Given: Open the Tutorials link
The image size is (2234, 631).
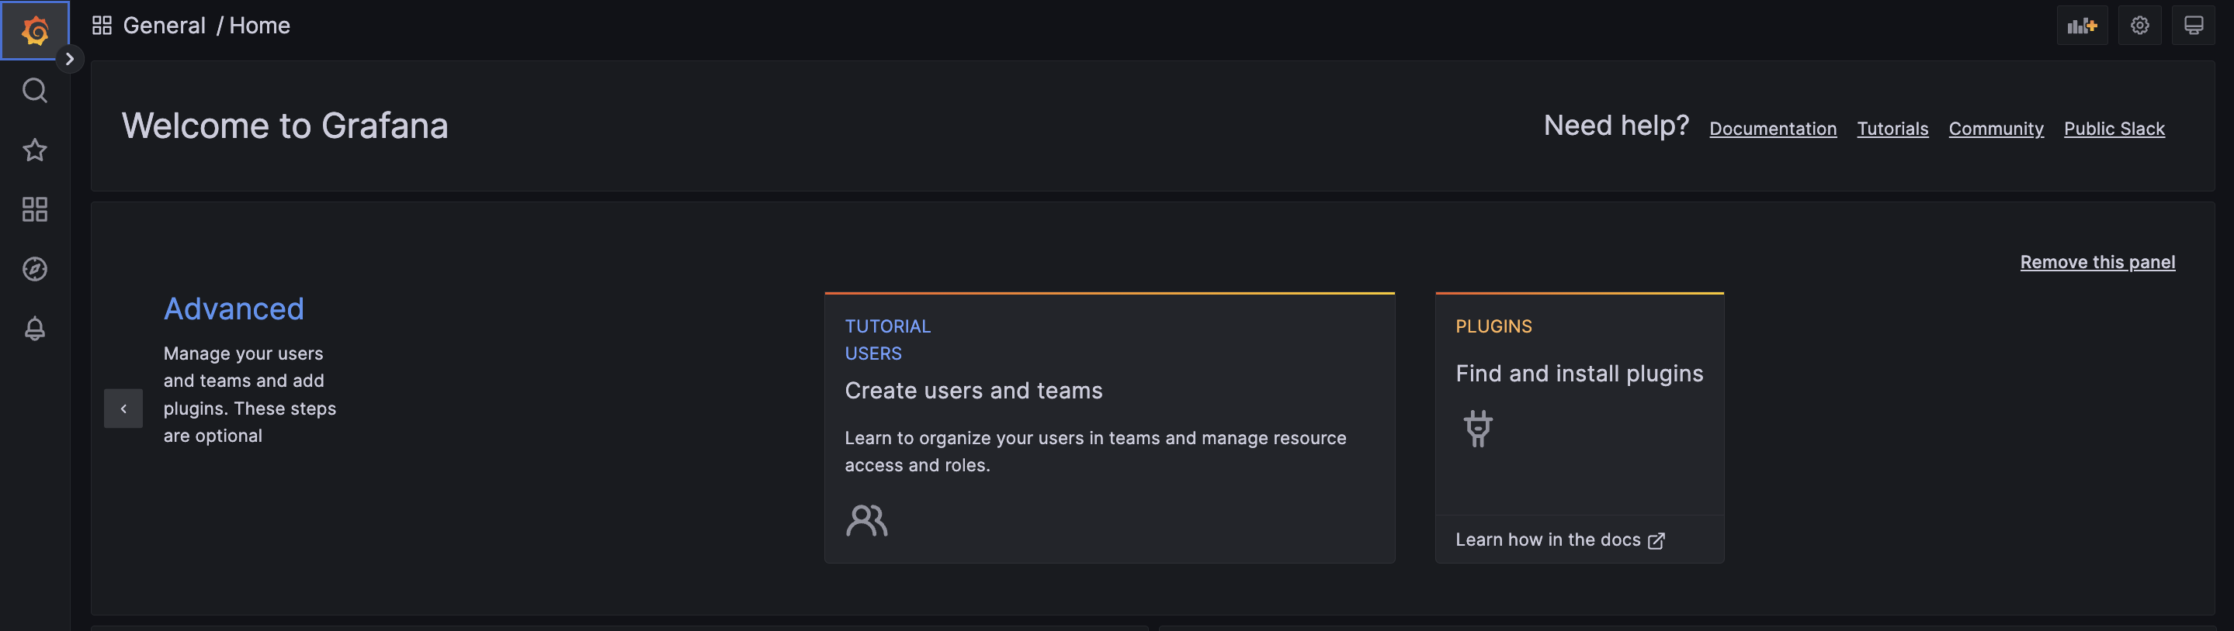Looking at the screenshot, I should coord(1892,128).
